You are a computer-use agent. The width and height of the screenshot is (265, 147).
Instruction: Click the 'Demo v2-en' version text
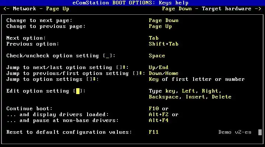(x=235, y=132)
